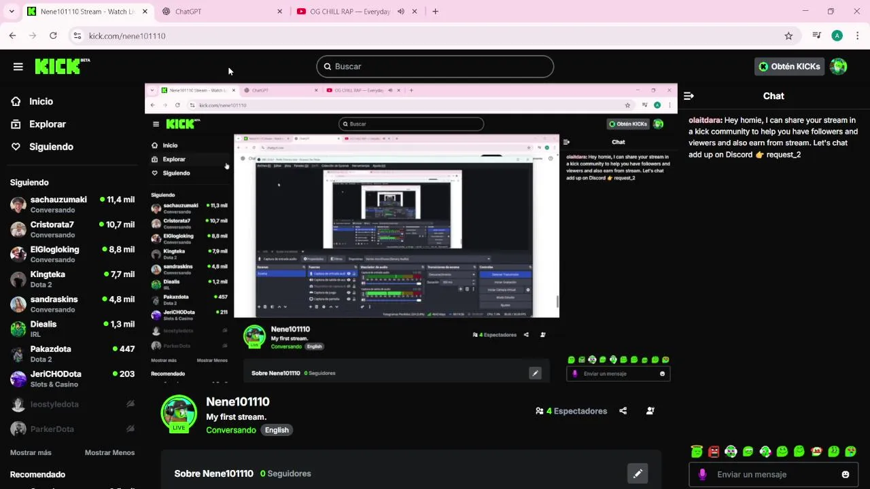Open offline leostyledota channel
Screen dimensions: 870x489
click(x=72, y=404)
